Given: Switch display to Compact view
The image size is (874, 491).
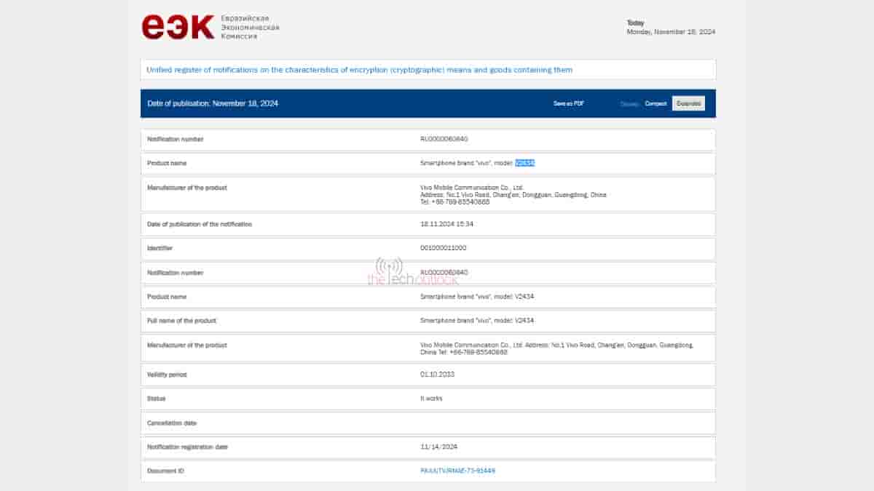Looking at the screenshot, I should point(655,103).
